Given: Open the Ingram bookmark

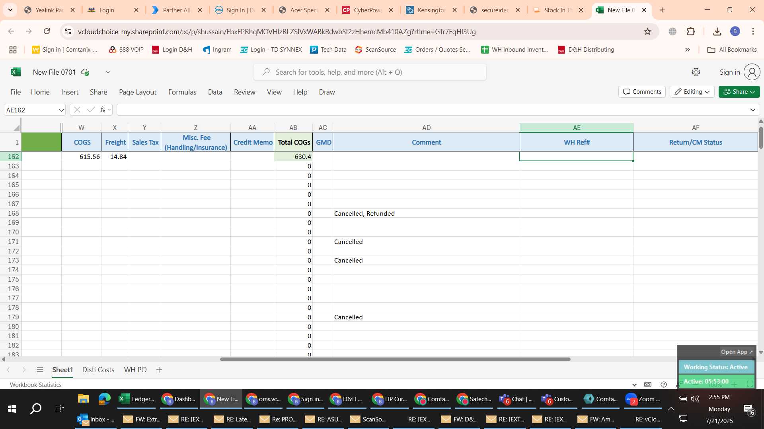Looking at the screenshot, I should pos(217,50).
